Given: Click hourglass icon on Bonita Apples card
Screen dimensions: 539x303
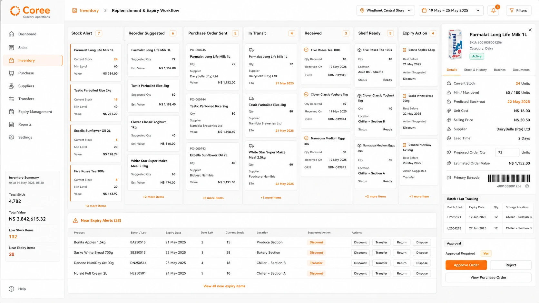Looking at the screenshot, I should click(x=405, y=50).
